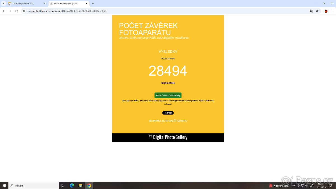
Task: Click the 'POČET ZÁVĚREK FOTOAPARÁTU' page heading
Action: pyautogui.click(x=148, y=29)
